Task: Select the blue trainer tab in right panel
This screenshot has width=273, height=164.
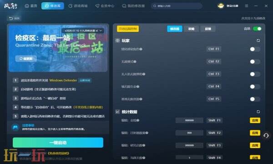Action: 175,29
